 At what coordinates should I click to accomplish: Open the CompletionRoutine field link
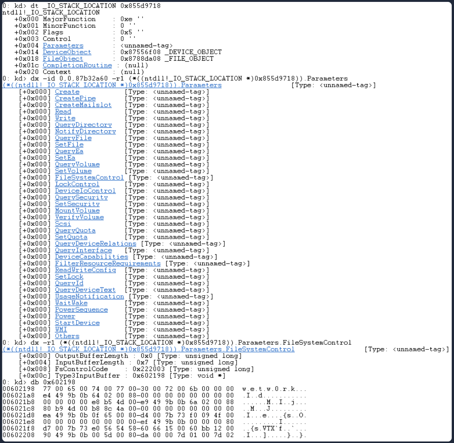click(77, 65)
